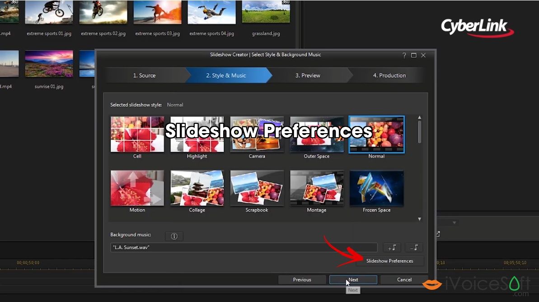Close the Slideshow Creator dialog
Viewport: 539px width, 302px height.
423,56
